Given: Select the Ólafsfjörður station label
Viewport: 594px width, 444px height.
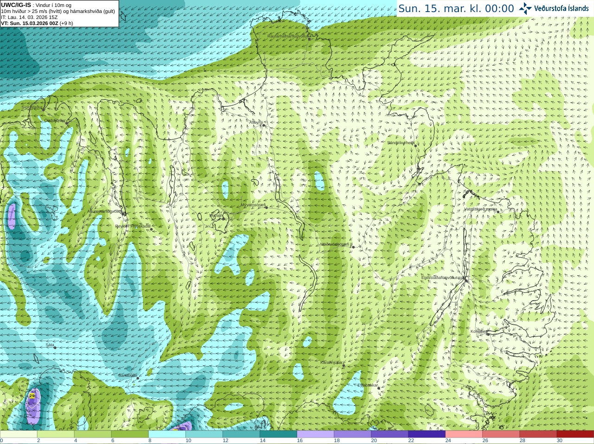Looking at the screenshot, I should (55, 121).
